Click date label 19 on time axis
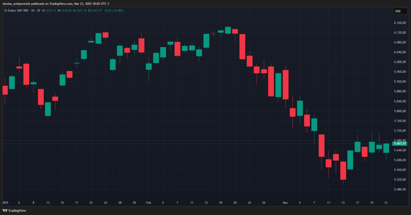Image resolution: width=411 pixels, height=215 pixels. click(372, 203)
